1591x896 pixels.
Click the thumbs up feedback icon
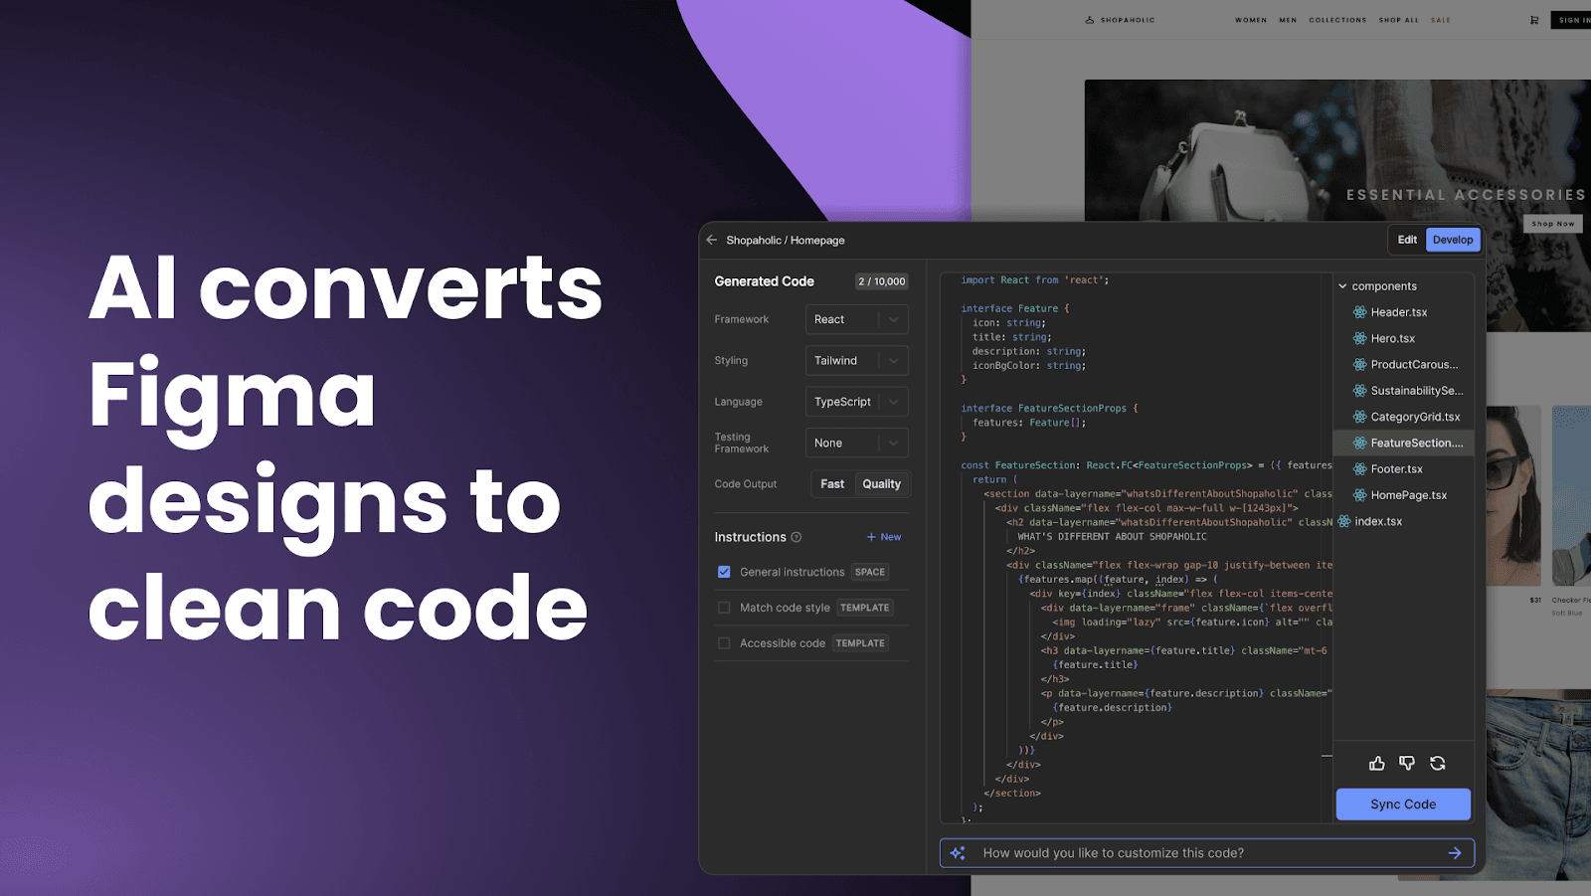pos(1376,764)
